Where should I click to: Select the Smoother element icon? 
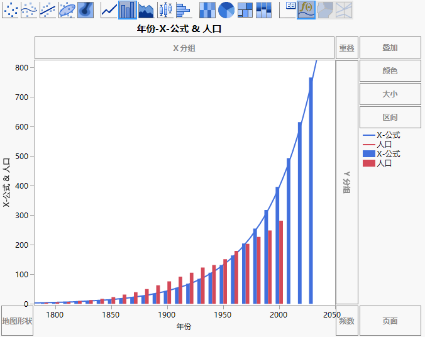30,9
